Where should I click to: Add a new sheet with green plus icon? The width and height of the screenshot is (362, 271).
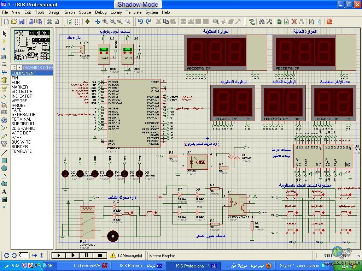286,22
